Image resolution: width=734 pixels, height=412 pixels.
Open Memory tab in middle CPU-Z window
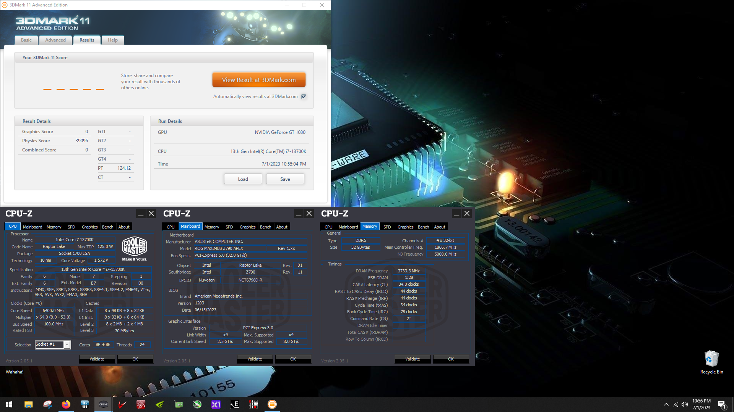tap(212, 227)
